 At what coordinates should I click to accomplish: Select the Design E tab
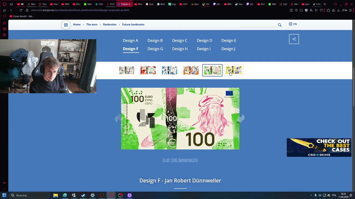pos(229,40)
